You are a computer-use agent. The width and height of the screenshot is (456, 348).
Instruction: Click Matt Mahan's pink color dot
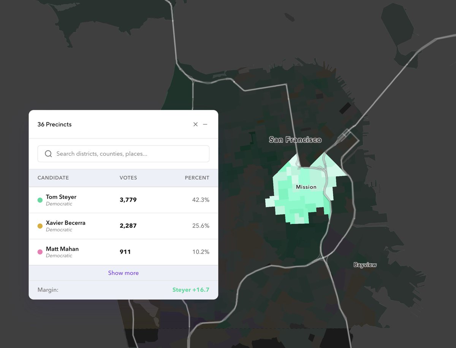40,252
